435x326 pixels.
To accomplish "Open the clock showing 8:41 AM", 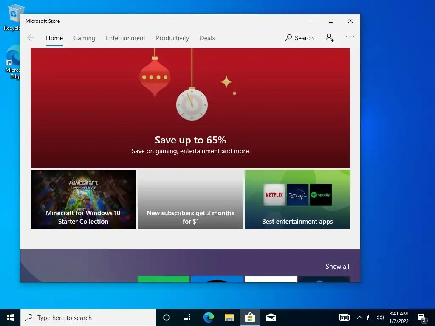I will pos(398,318).
